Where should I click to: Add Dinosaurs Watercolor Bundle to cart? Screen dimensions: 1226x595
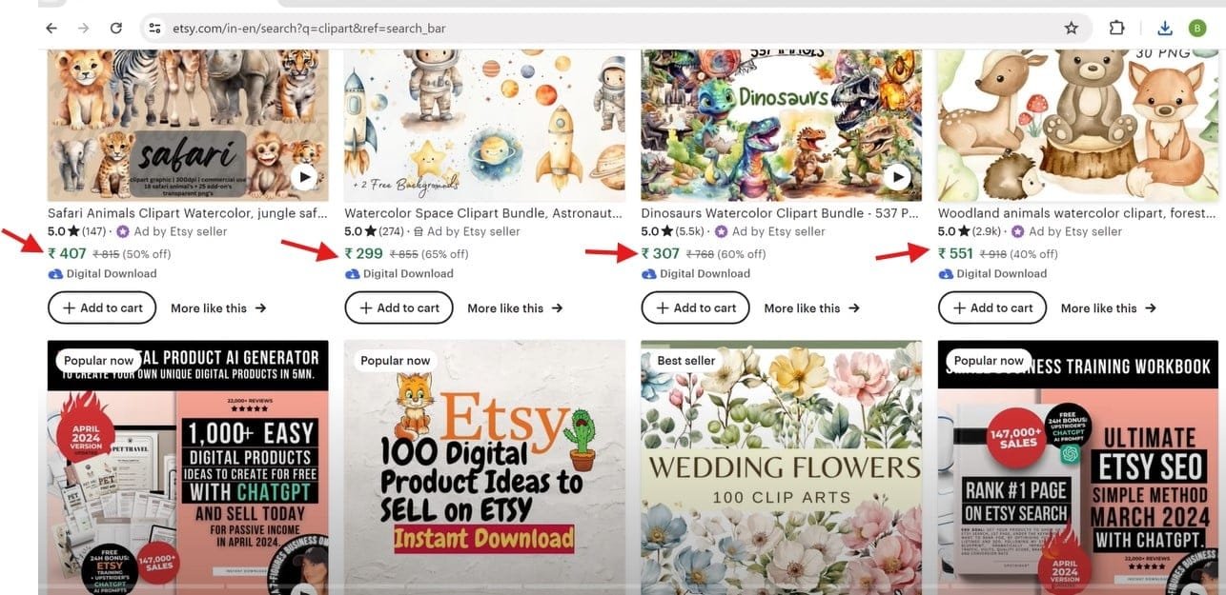695,307
